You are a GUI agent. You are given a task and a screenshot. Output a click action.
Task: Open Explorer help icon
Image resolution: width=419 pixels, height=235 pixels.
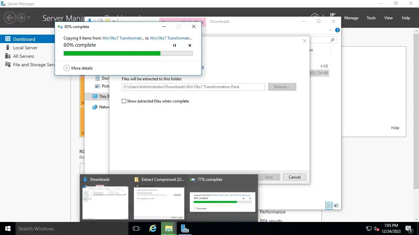(x=337, y=30)
